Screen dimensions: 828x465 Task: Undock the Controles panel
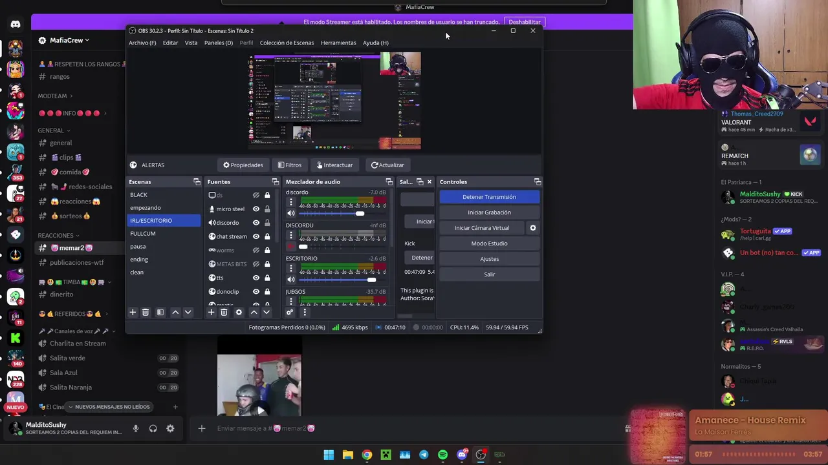click(x=538, y=181)
